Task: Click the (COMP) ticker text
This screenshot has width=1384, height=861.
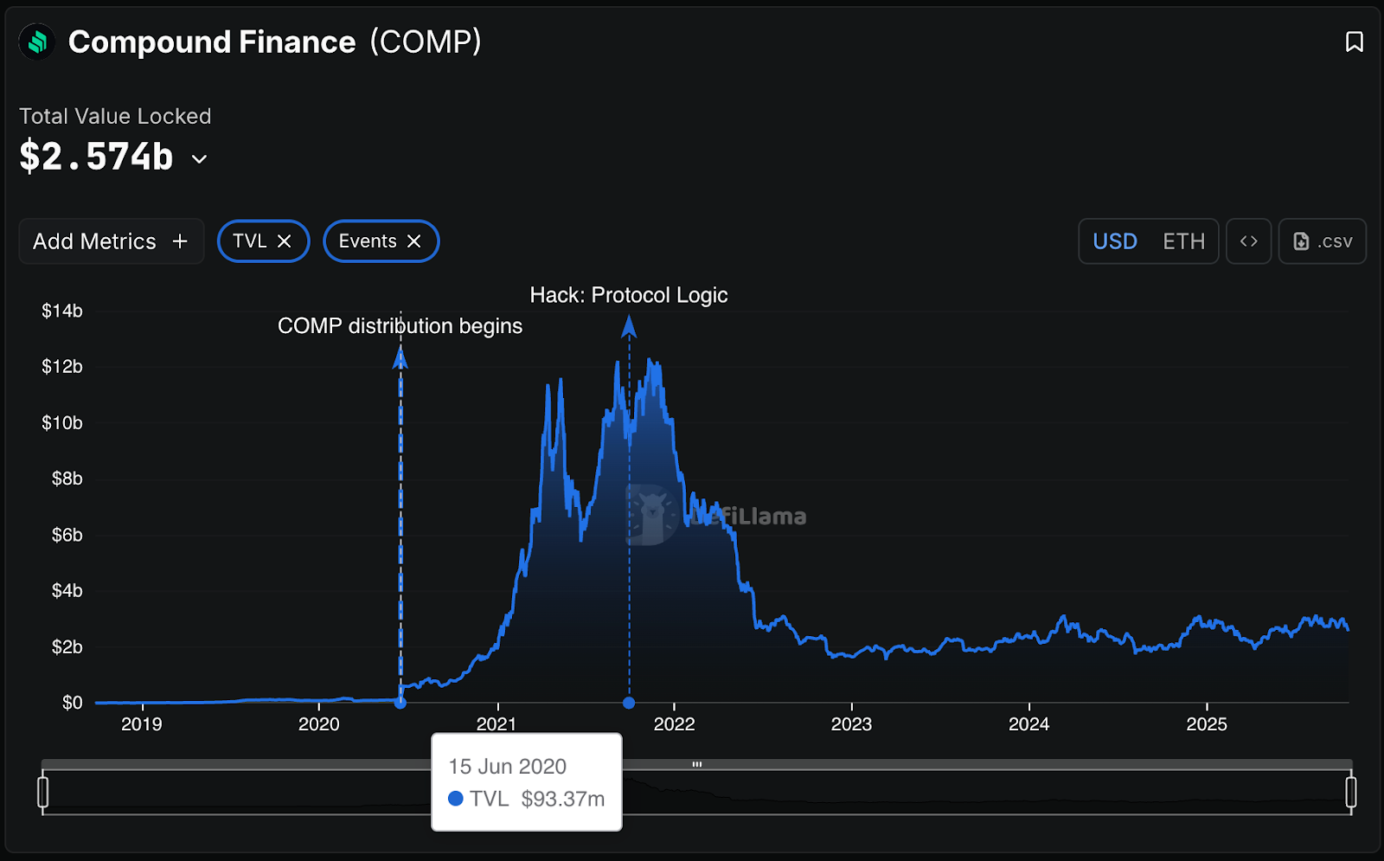Action: click(x=426, y=42)
